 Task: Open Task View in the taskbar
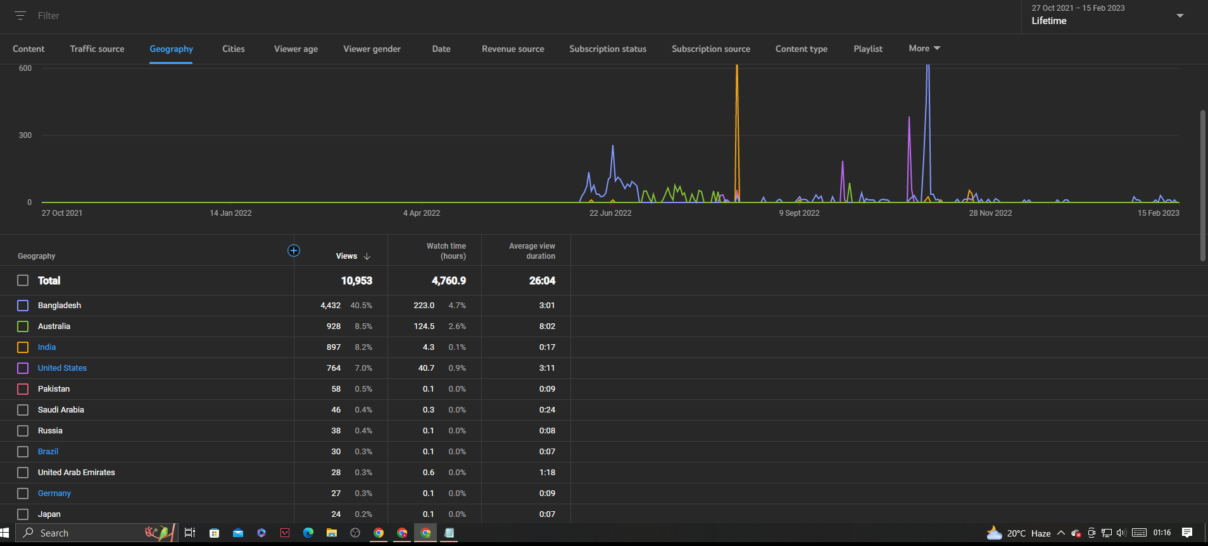(189, 533)
